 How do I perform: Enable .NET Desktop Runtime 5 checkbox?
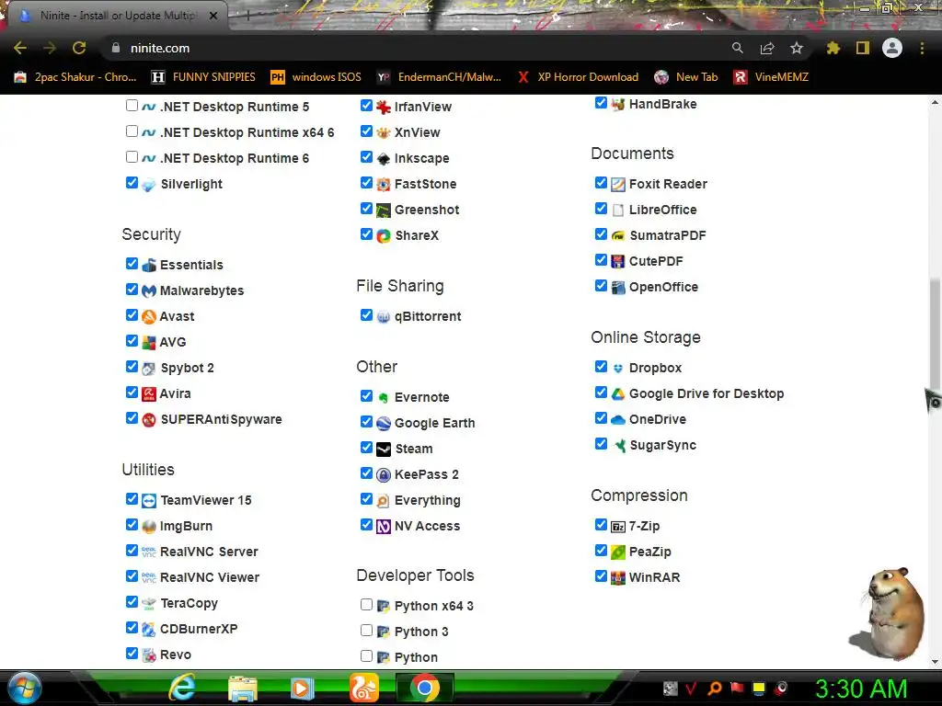tap(132, 106)
